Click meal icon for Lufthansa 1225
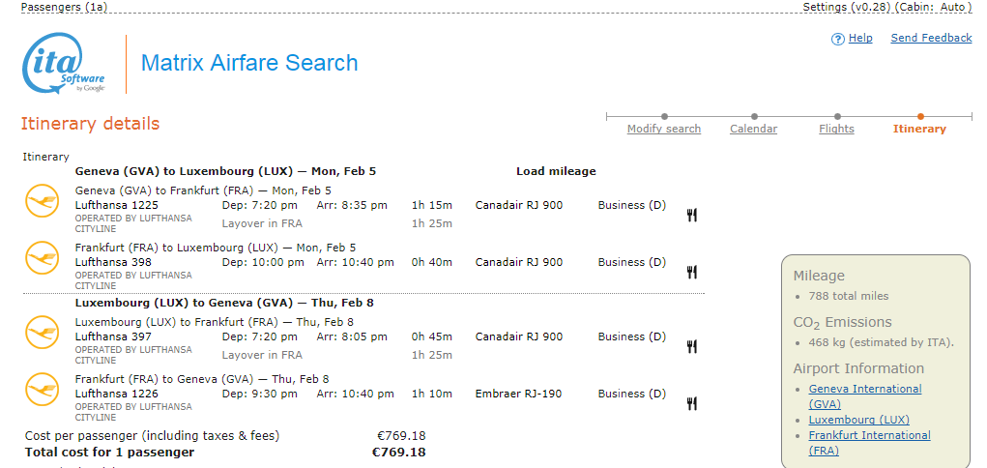The height and width of the screenshot is (468, 987). [x=692, y=215]
